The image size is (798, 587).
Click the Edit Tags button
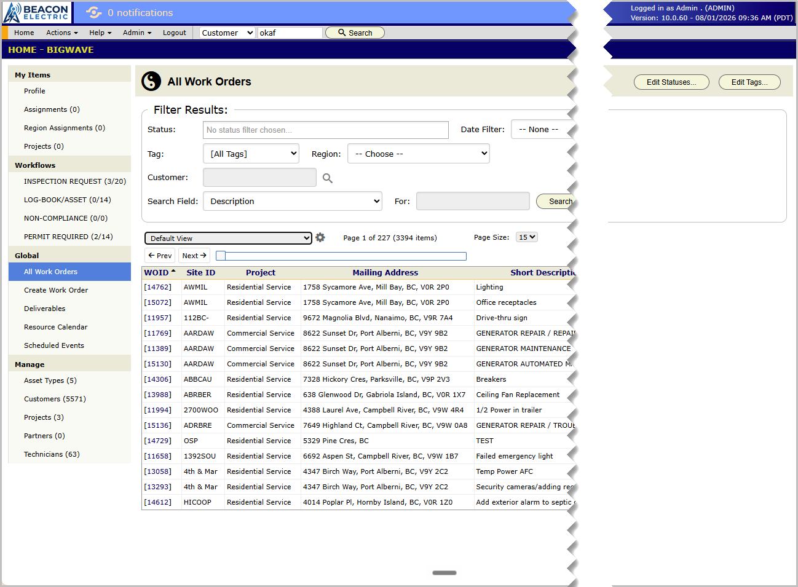point(749,82)
